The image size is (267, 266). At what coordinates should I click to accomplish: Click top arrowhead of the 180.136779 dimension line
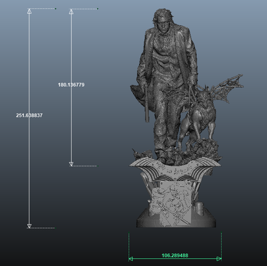click(x=71, y=11)
